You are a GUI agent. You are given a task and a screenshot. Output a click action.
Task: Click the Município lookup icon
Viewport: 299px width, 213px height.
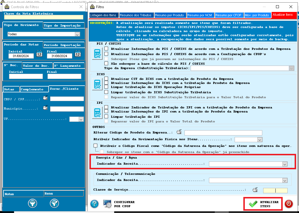pos(45,108)
